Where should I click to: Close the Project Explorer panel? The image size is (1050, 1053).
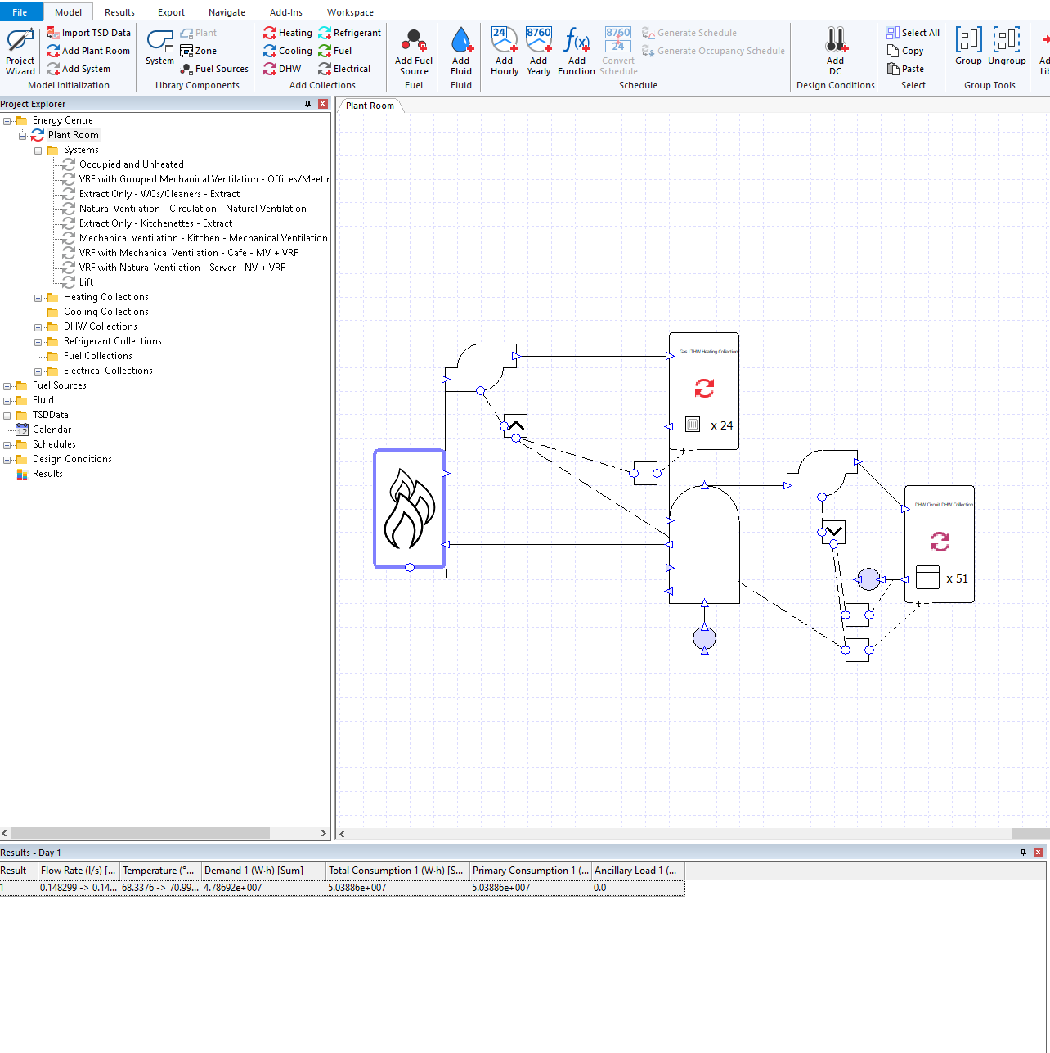click(323, 104)
